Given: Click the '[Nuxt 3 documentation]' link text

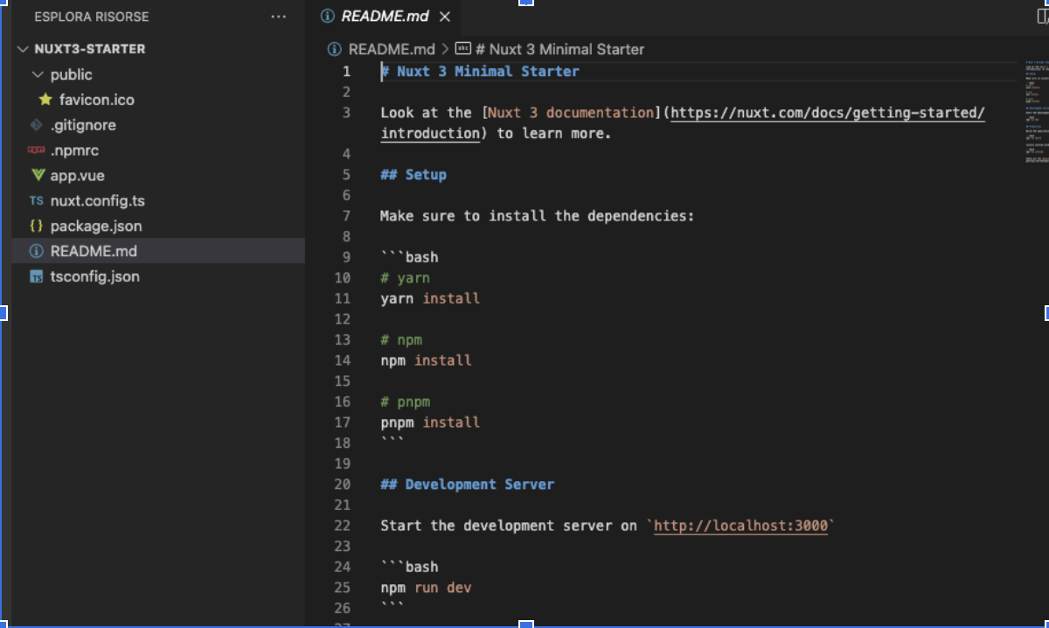Looking at the screenshot, I should (x=572, y=113).
